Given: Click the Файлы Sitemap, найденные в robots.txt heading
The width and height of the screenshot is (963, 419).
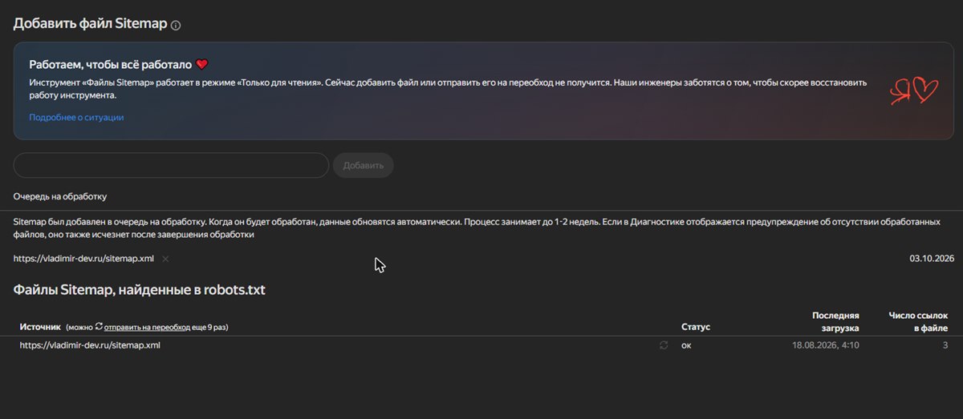Looking at the screenshot, I should [140, 290].
